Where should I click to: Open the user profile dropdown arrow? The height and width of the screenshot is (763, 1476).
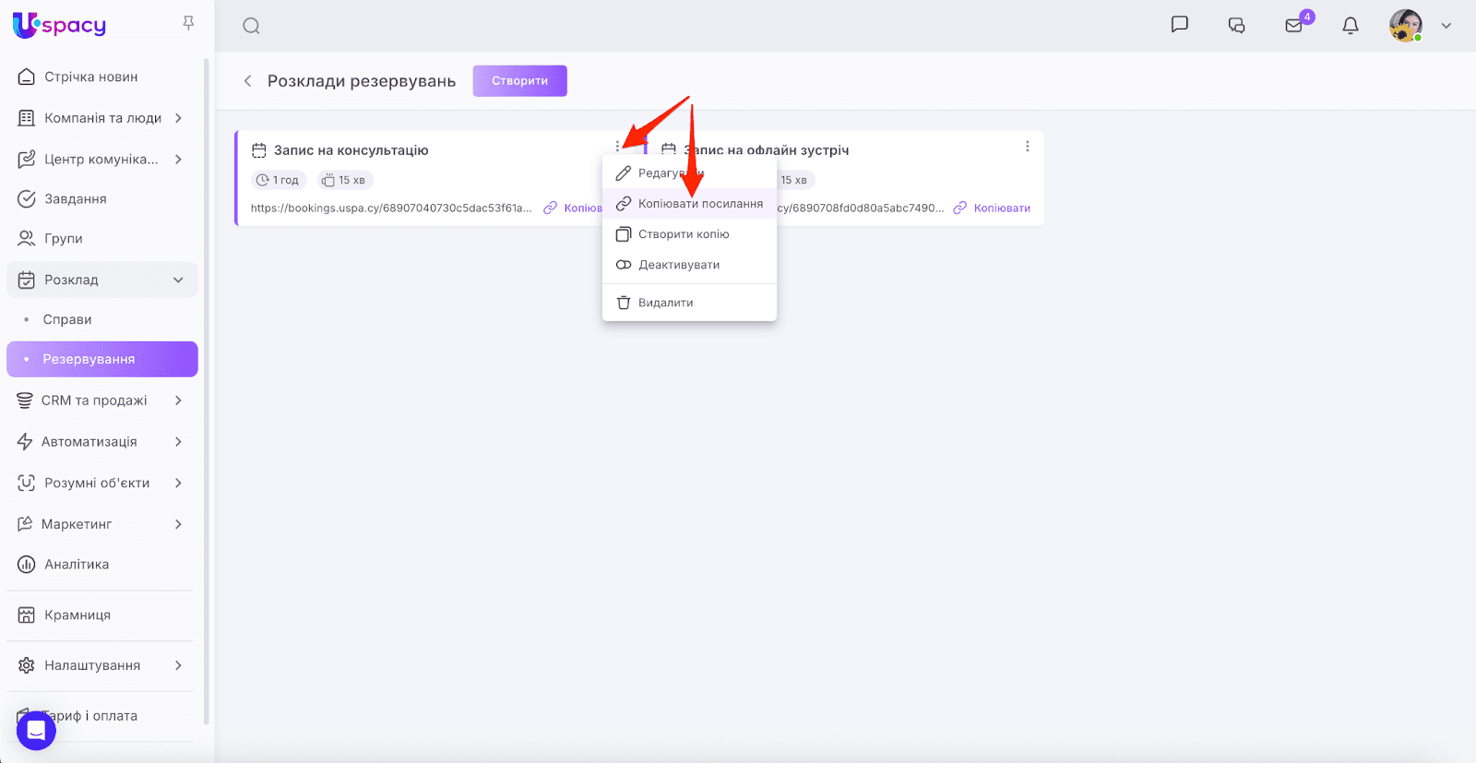pyautogui.click(x=1446, y=26)
